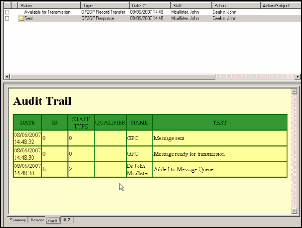This screenshot has height=228, width=302.
Task: Click the scroll right arrow of the message list
Action: pos(298,76)
